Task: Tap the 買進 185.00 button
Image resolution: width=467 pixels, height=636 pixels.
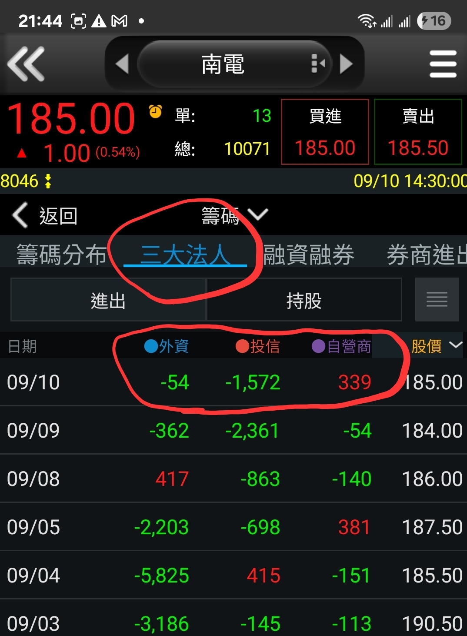Action: [x=325, y=132]
